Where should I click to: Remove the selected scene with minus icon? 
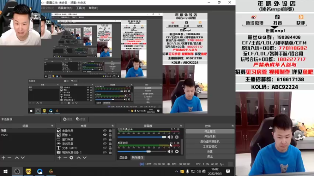(9, 158)
